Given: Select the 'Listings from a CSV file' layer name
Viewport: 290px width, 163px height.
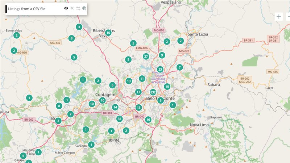Looking at the screenshot, I should [26, 9].
